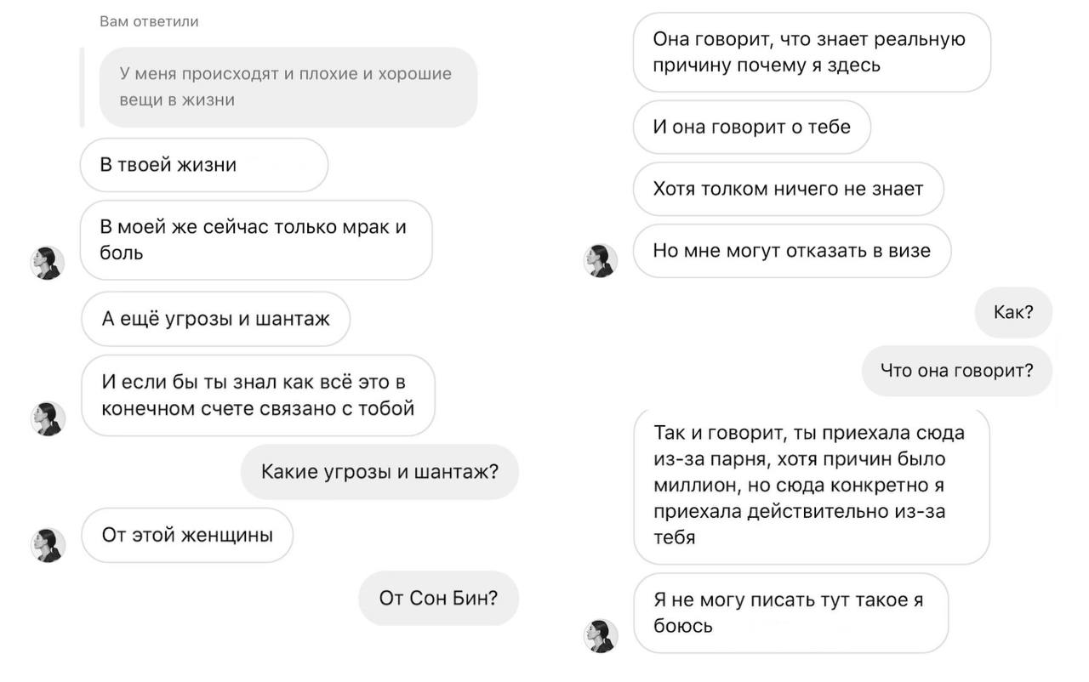
Task: Tap message 'И если бы ты знал как всё'
Action: click(258, 395)
